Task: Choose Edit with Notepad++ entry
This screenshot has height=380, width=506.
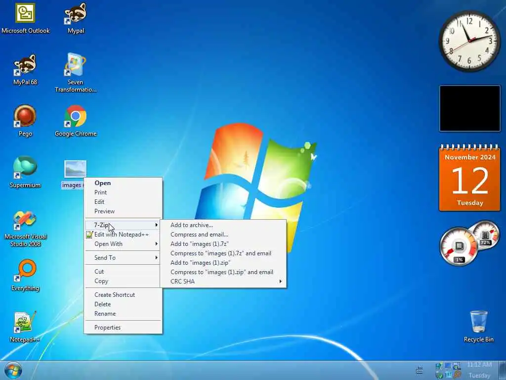Action: point(123,234)
